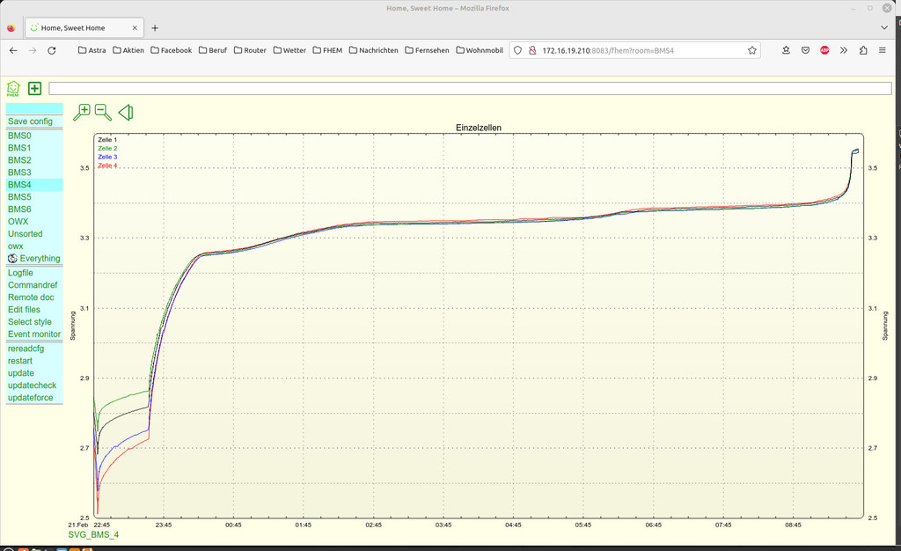Open the SVG_BMS_4 plot link
The image size is (901, 551).
(x=93, y=535)
